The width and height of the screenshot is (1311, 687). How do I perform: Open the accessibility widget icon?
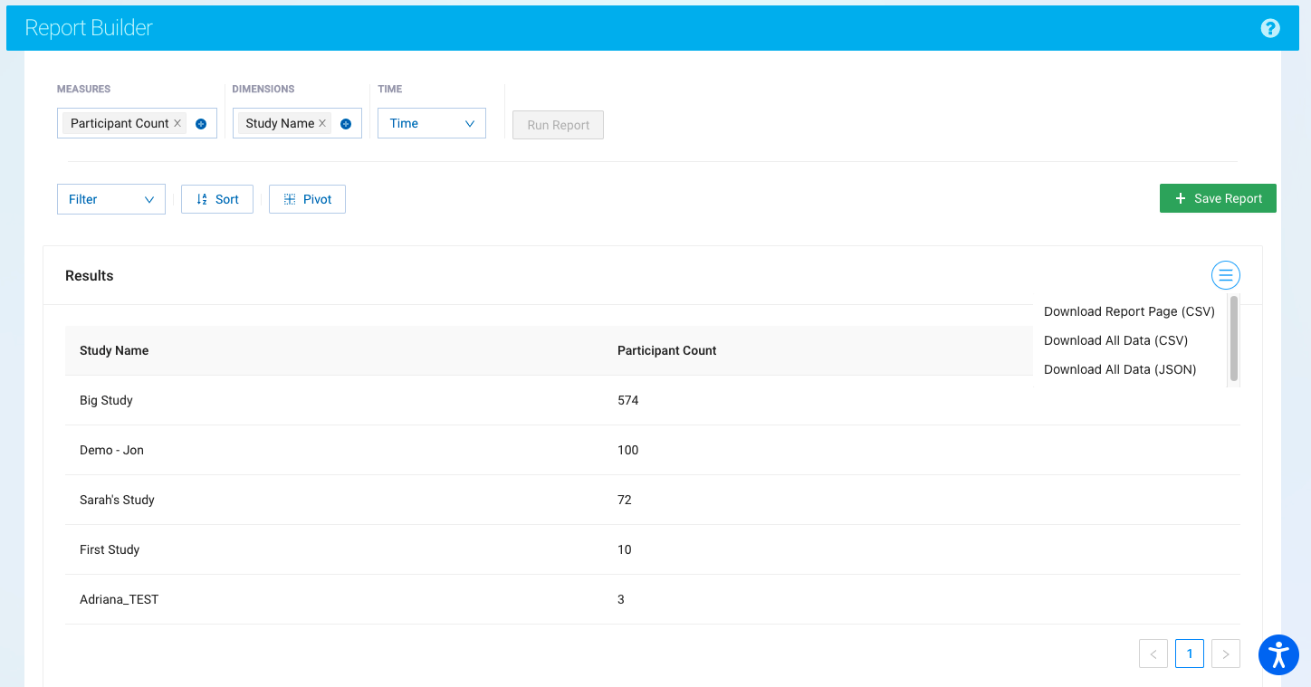click(x=1278, y=654)
